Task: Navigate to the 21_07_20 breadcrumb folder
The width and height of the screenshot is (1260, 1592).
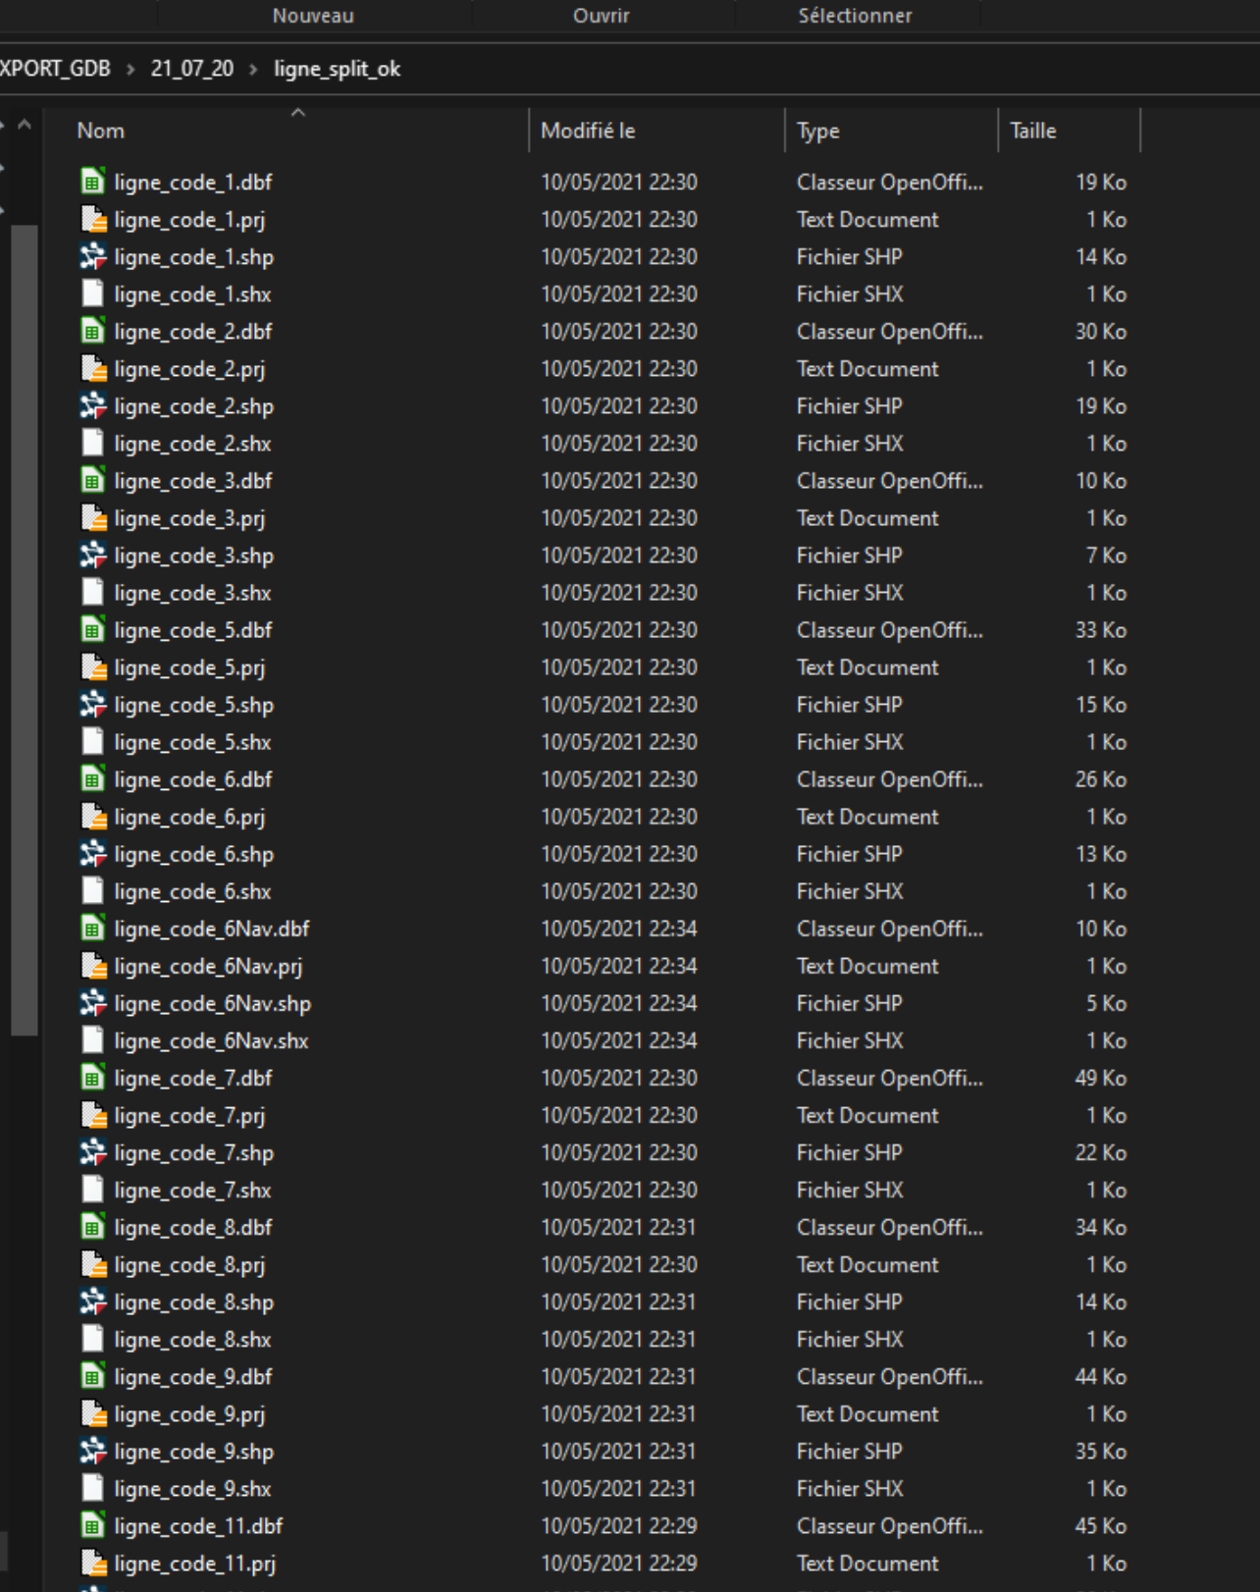Action: (x=192, y=70)
